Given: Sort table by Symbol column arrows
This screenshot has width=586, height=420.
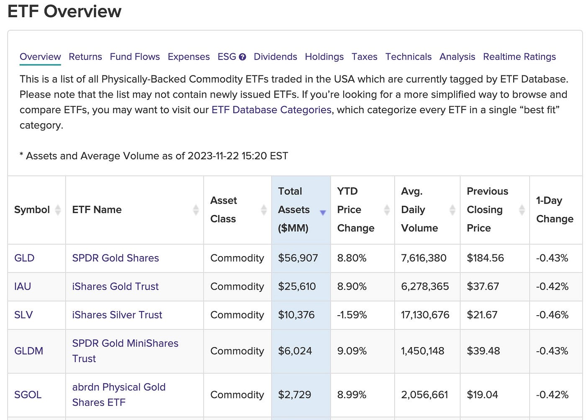Looking at the screenshot, I should click(x=58, y=210).
